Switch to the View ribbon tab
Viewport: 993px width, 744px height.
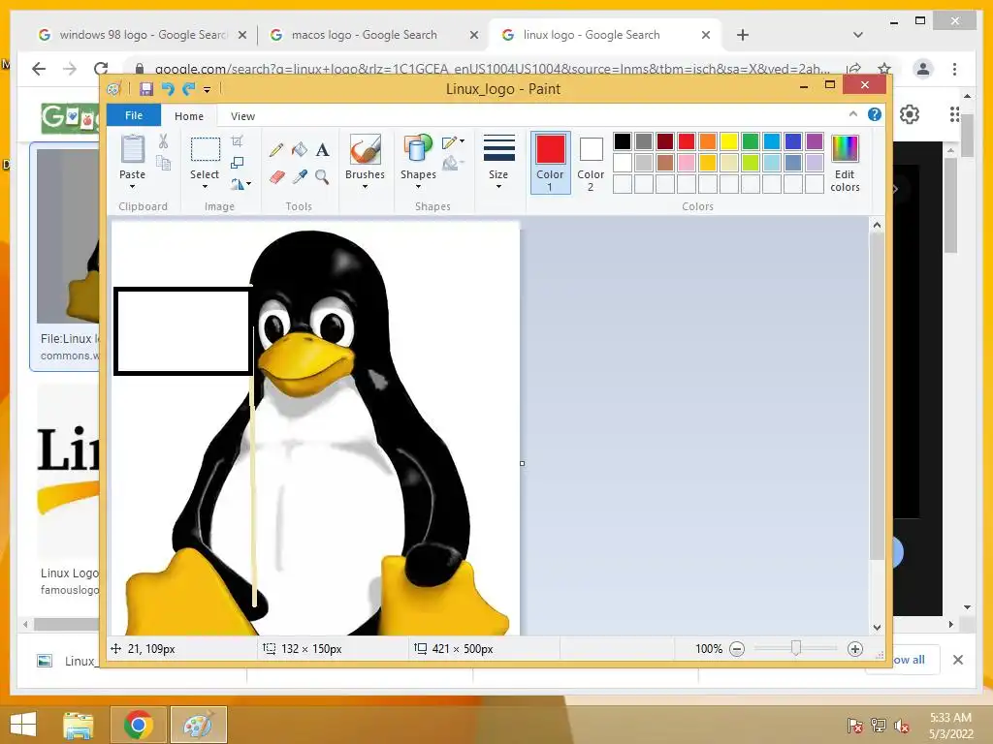tap(242, 116)
